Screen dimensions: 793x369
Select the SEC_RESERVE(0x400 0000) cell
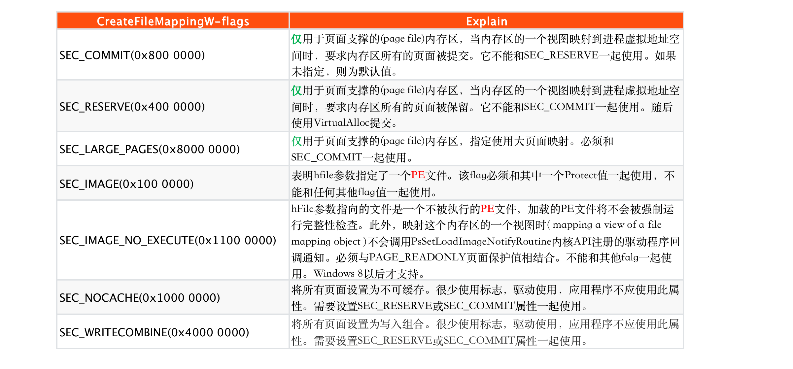click(132, 107)
